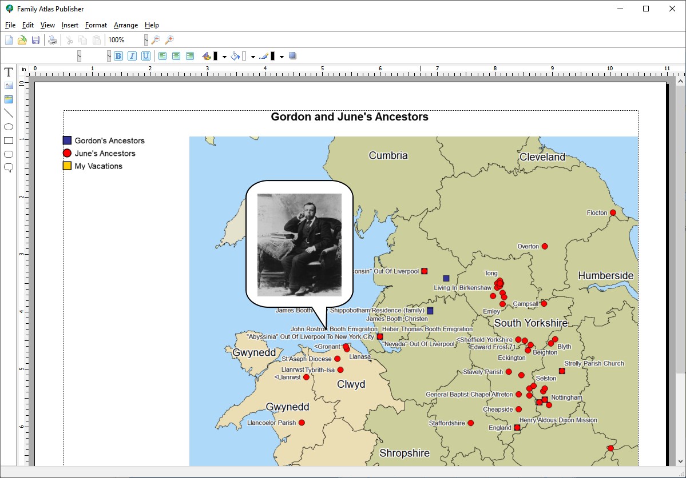Select the Rectangle shape tool
686x478 pixels.
point(9,140)
